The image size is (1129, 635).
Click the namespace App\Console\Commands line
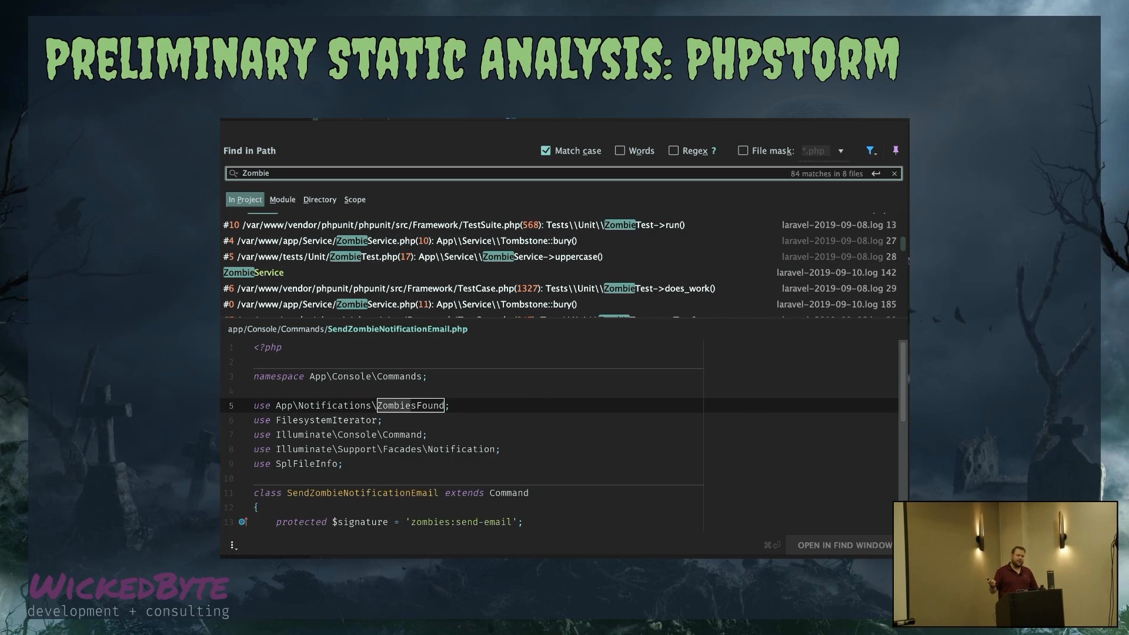click(340, 377)
